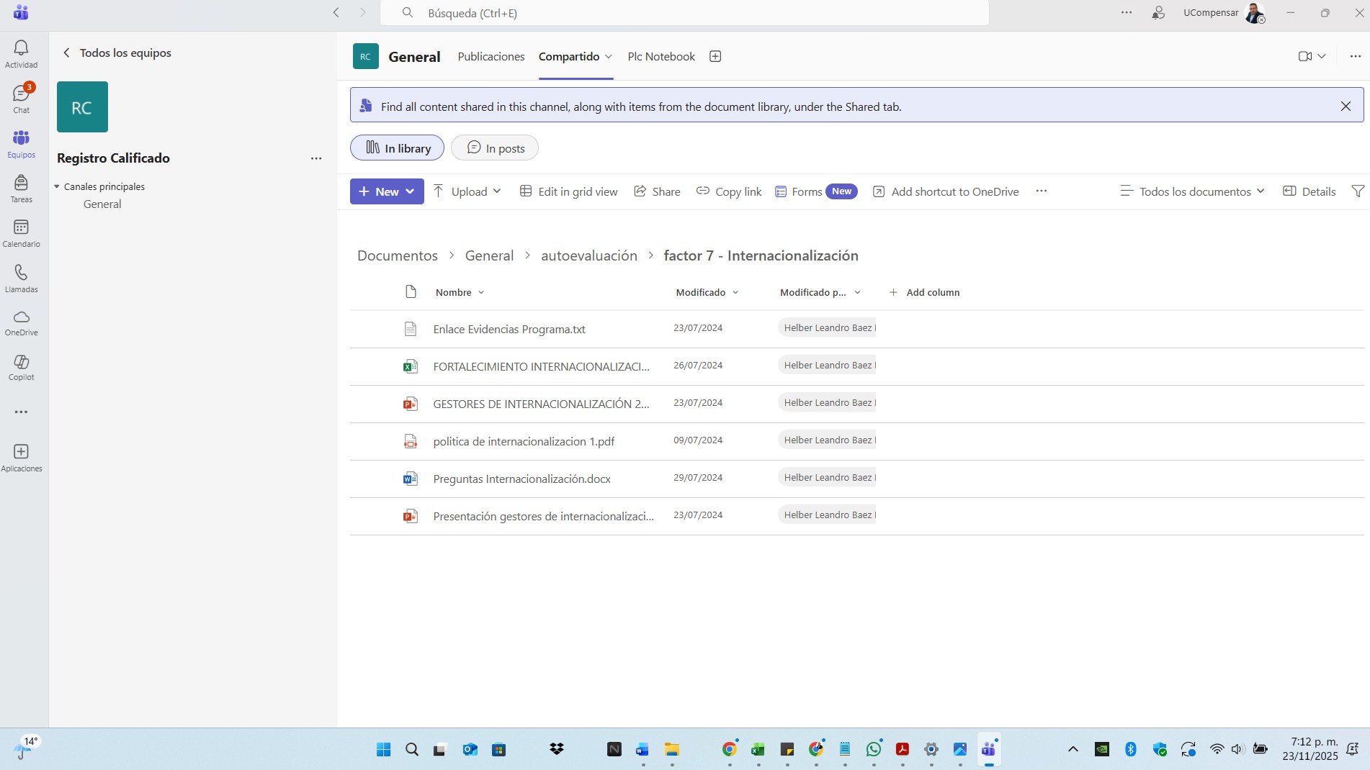Image resolution: width=1370 pixels, height=770 pixels.
Task: Click the filter funnel icon
Action: (1357, 191)
